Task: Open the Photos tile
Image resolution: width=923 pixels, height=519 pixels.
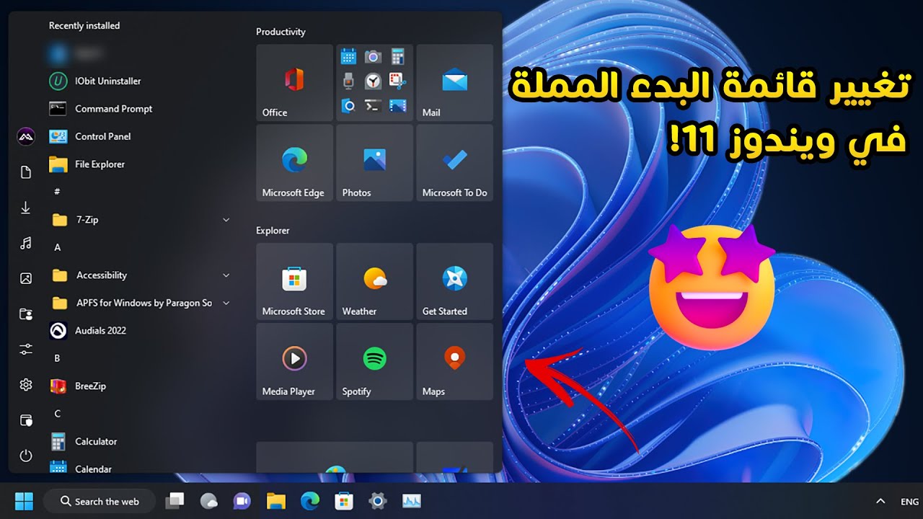Action: coord(374,162)
